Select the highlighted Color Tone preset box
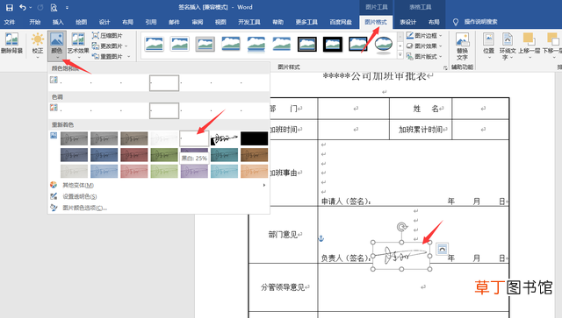This screenshot has height=318, width=562. click(x=164, y=111)
